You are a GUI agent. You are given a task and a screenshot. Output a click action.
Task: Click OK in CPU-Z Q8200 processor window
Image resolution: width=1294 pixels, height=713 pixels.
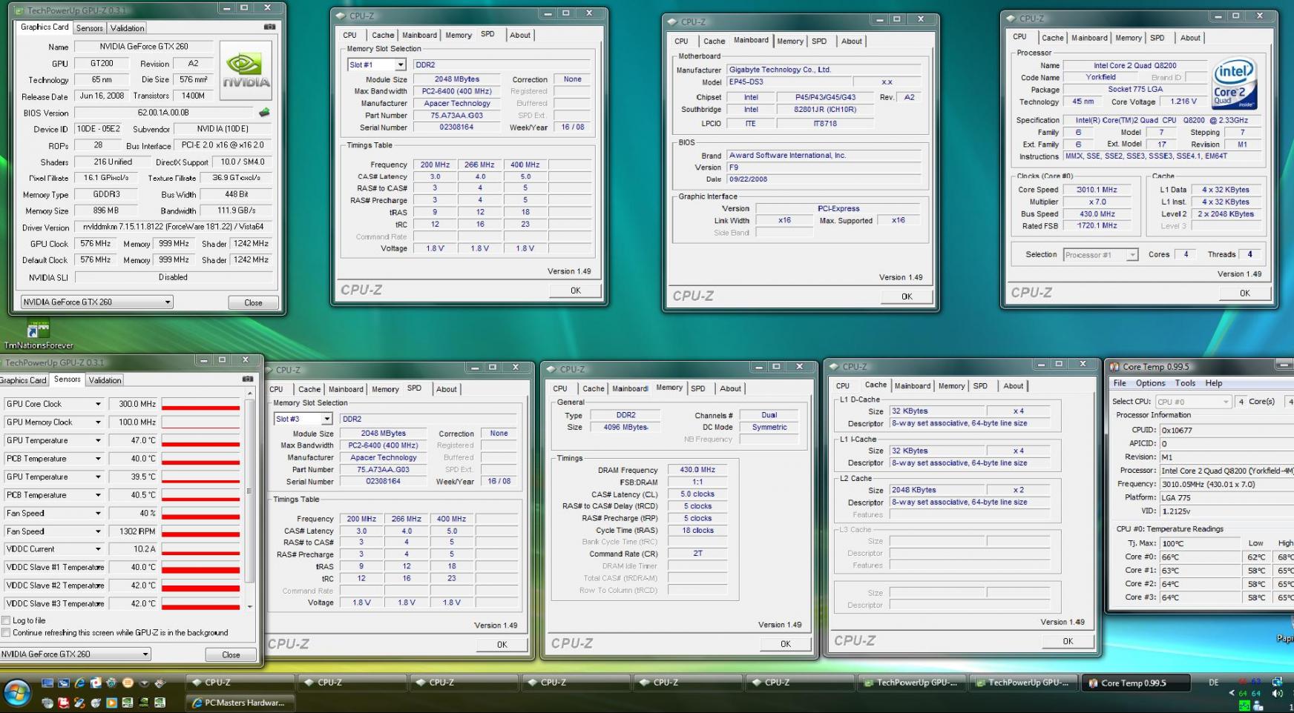(1245, 293)
